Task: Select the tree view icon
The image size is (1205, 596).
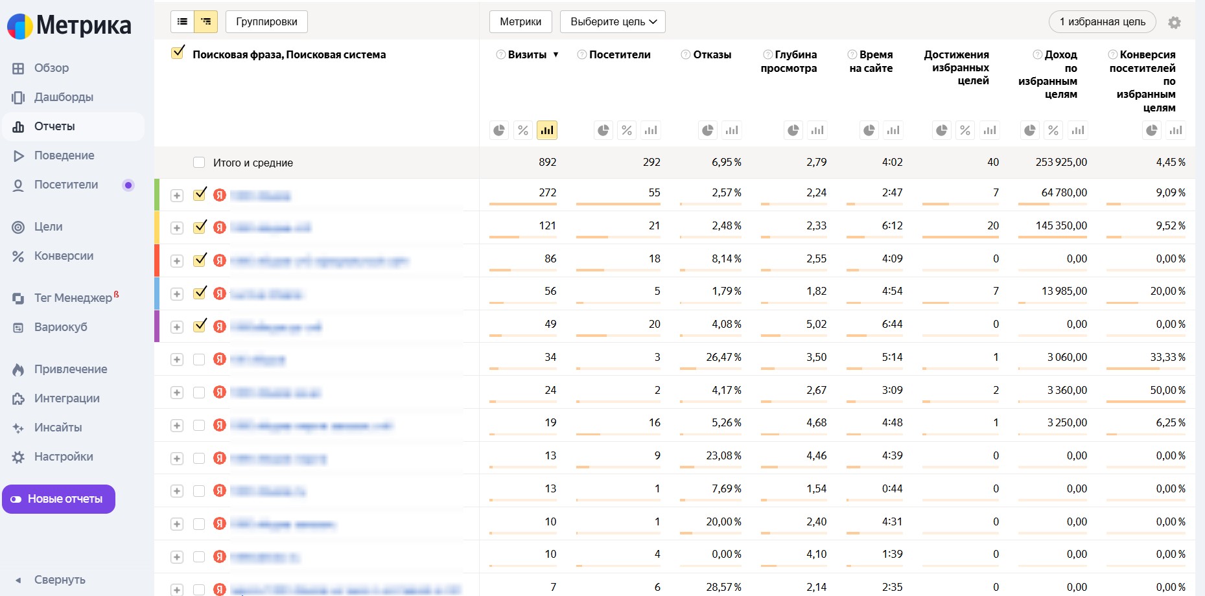Action: (x=206, y=21)
